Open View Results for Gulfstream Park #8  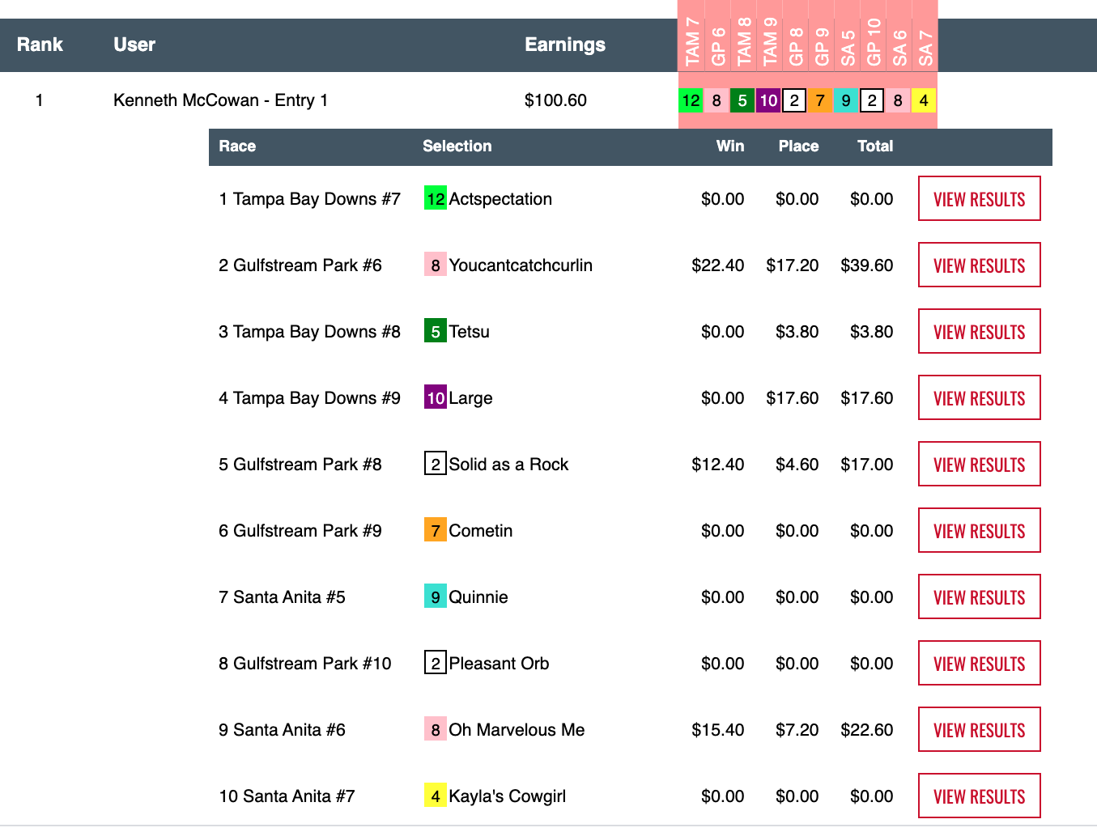click(979, 465)
